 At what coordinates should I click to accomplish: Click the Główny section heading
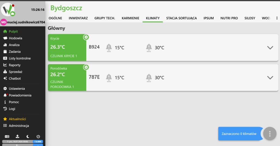tap(56, 28)
